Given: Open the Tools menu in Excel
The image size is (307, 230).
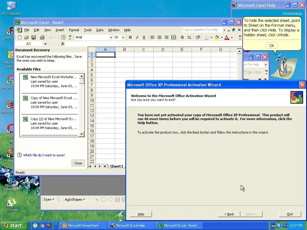Looking at the screenshot, I should [x=88, y=30].
